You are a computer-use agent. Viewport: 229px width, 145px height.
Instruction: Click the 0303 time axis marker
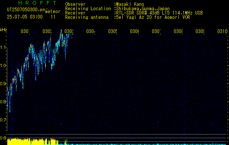point(69,31)
